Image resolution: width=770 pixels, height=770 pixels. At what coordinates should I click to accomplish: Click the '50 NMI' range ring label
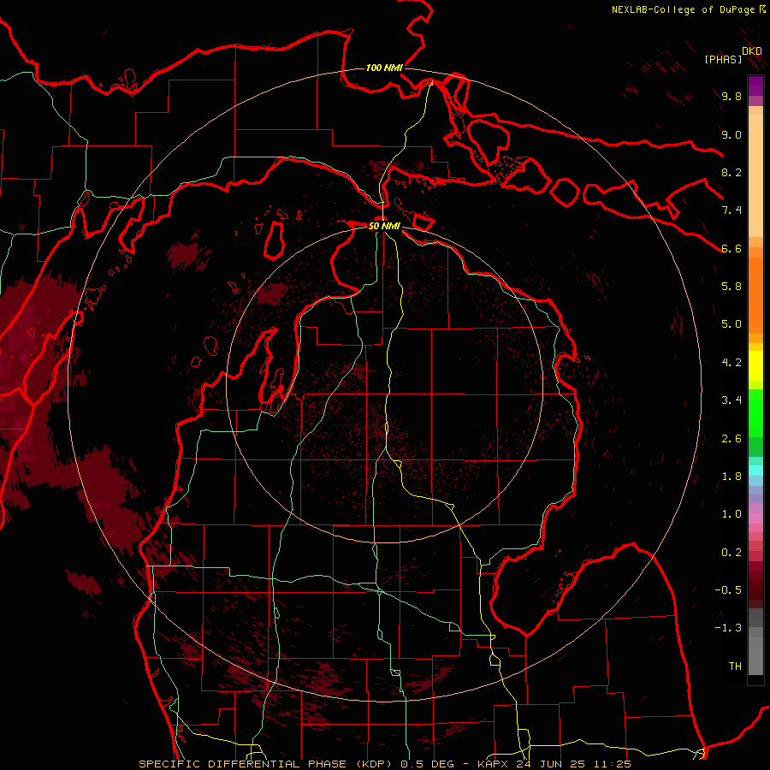[x=384, y=226]
